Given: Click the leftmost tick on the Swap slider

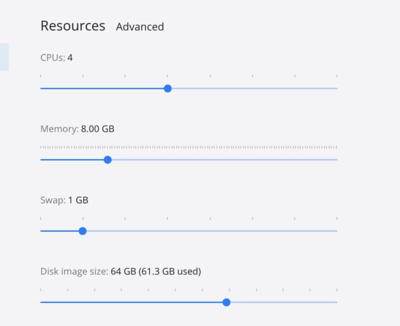Looking at the screenshot, I should click(x=41, y=218).
